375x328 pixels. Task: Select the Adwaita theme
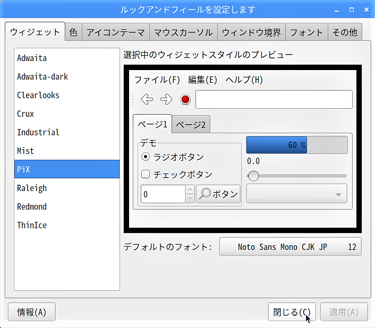click(67, 58)
